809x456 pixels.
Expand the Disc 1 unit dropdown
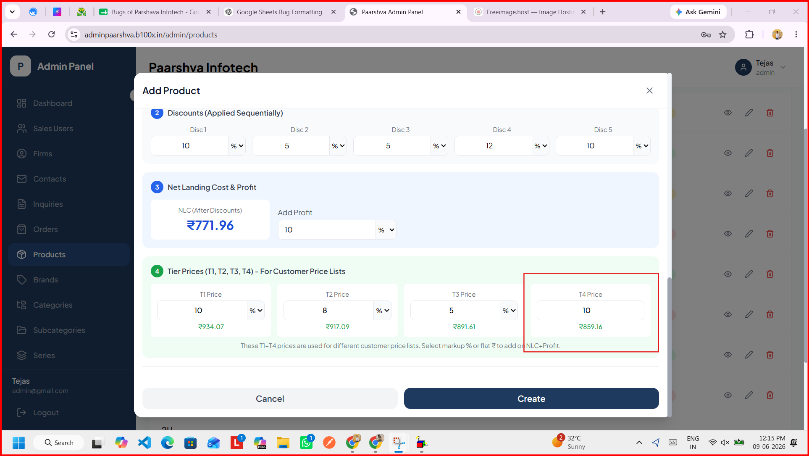click(x=237, y=146)
